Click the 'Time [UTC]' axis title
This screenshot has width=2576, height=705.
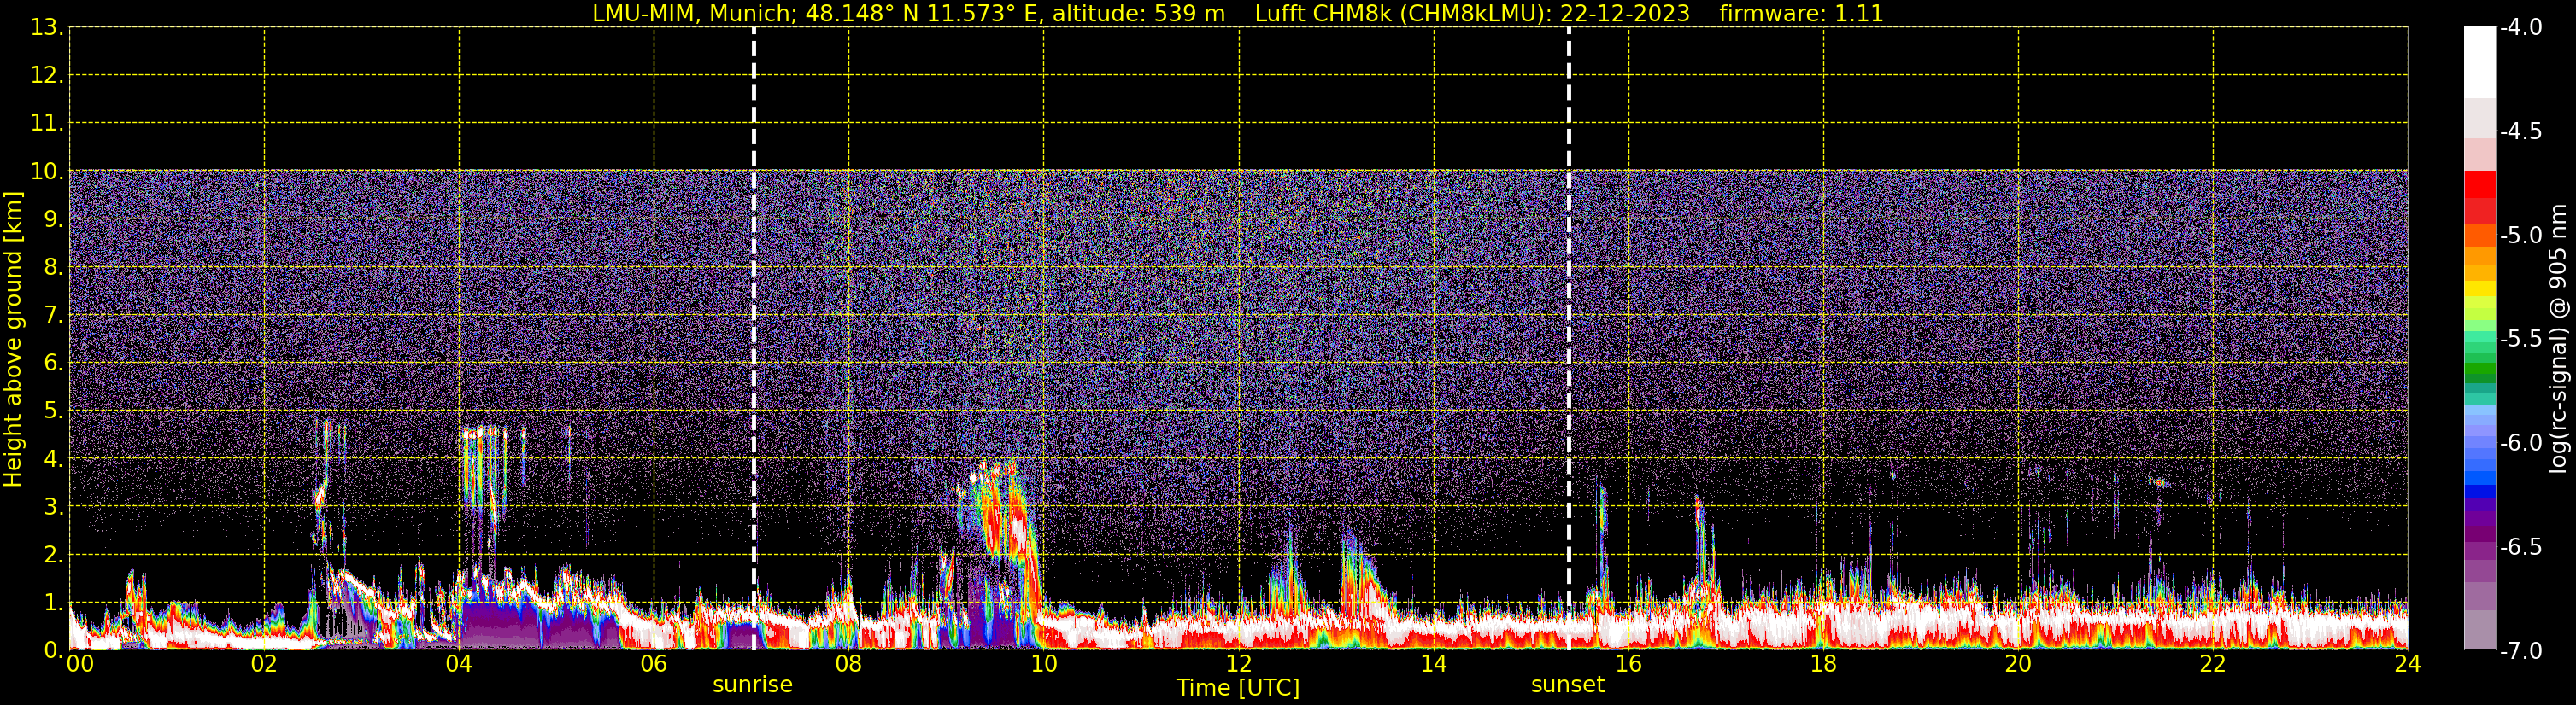tap(1238, 688)
